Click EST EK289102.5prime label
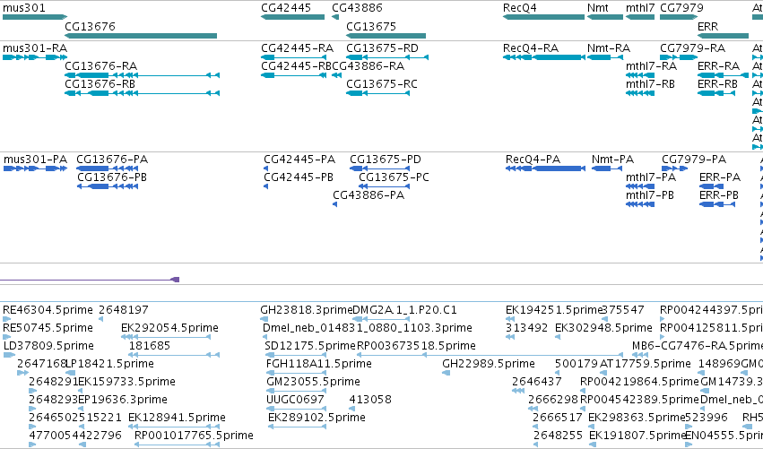The width and height of the screenshot is (763, 449). [x=316, y=418]
